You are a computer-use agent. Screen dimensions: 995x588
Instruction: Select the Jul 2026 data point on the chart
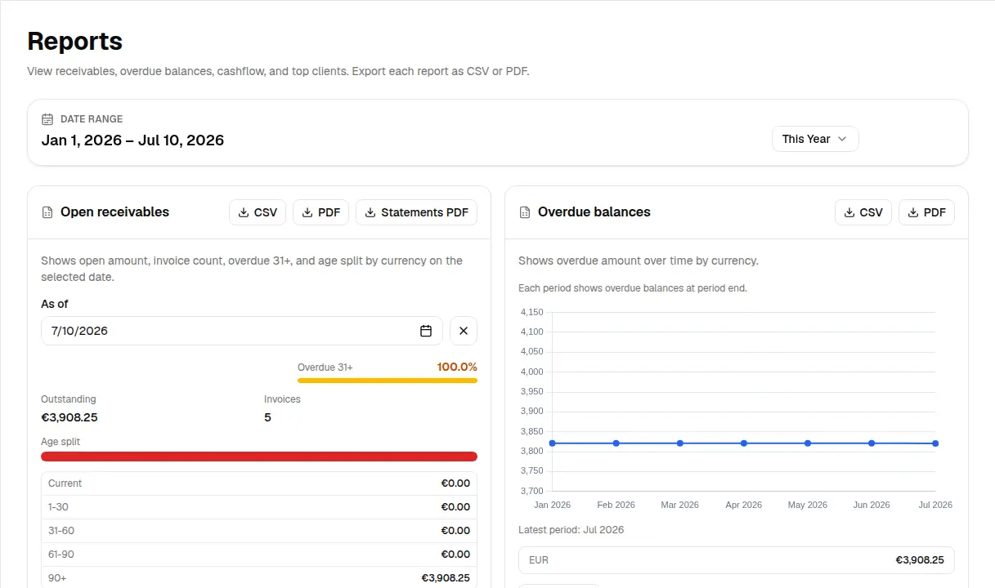coord(935,443)
